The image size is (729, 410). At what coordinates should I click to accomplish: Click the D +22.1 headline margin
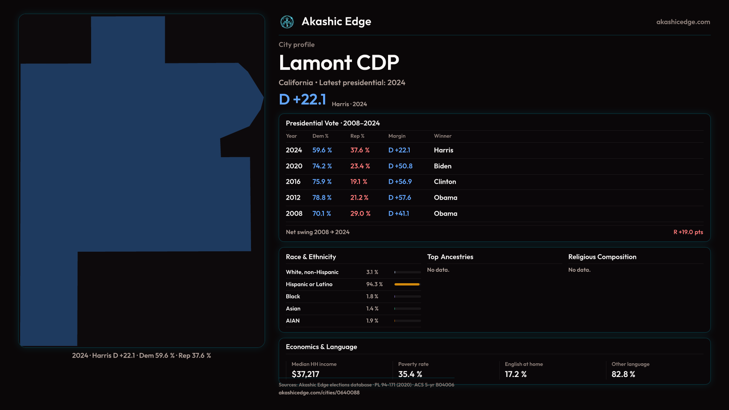point(302,99)
